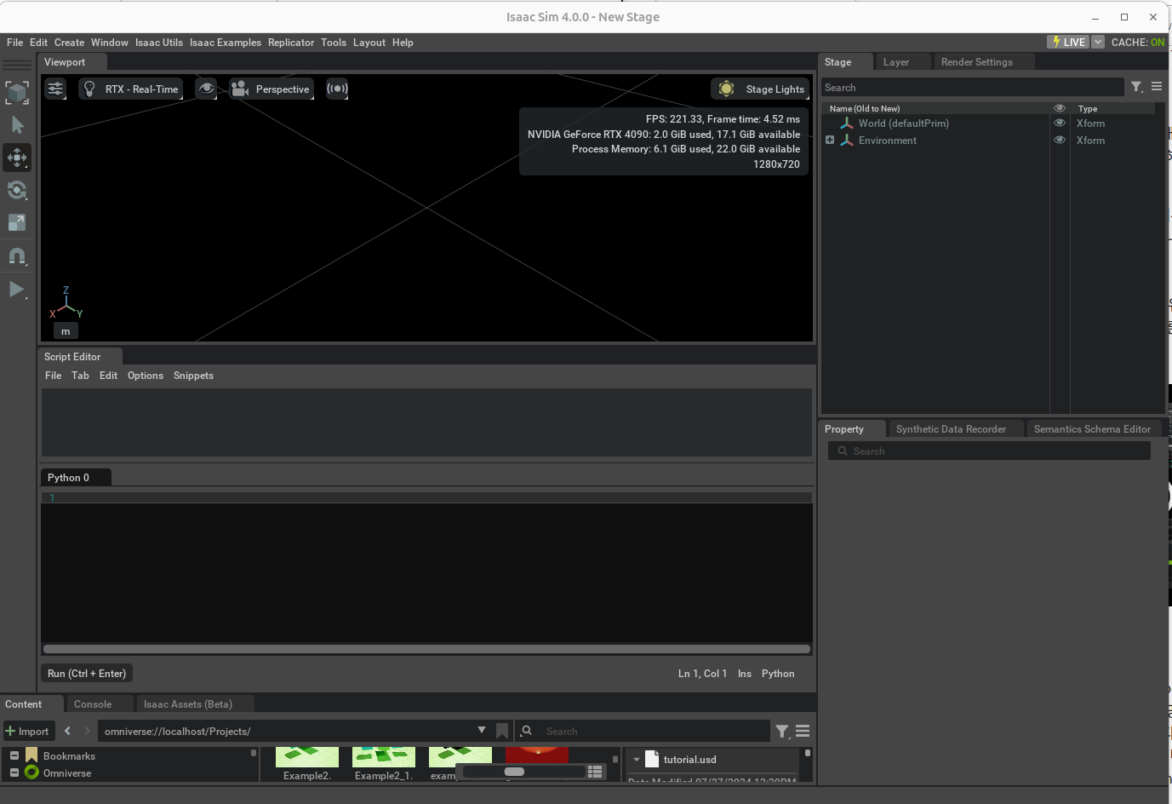Viewport: 1172px width, 804px height.
Task: Start simulation with the Play button
Action: coord(17,290)
